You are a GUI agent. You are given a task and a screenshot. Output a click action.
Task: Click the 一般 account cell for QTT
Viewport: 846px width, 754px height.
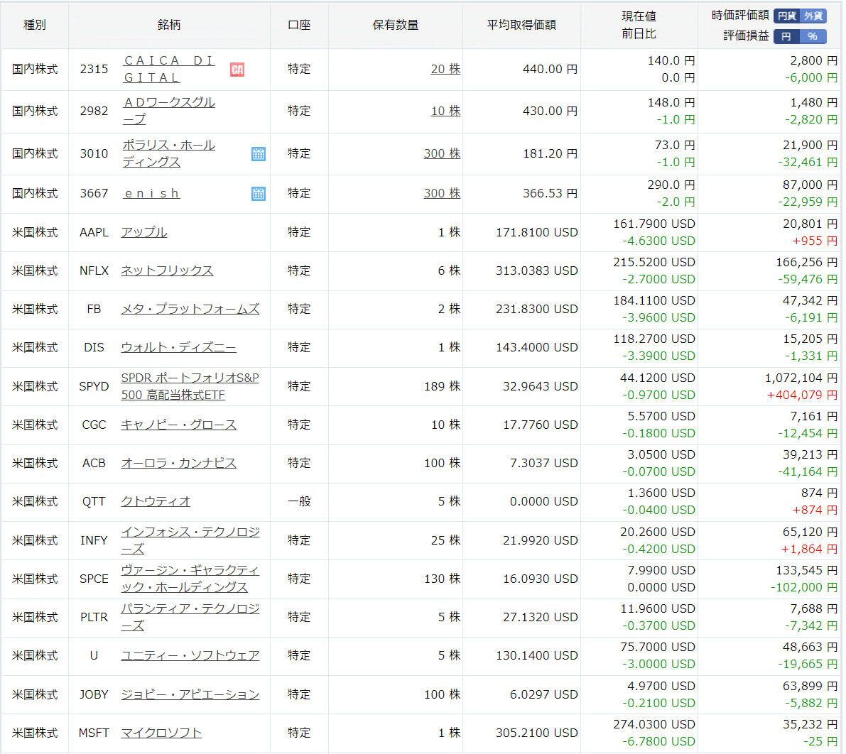click(299, 501)
